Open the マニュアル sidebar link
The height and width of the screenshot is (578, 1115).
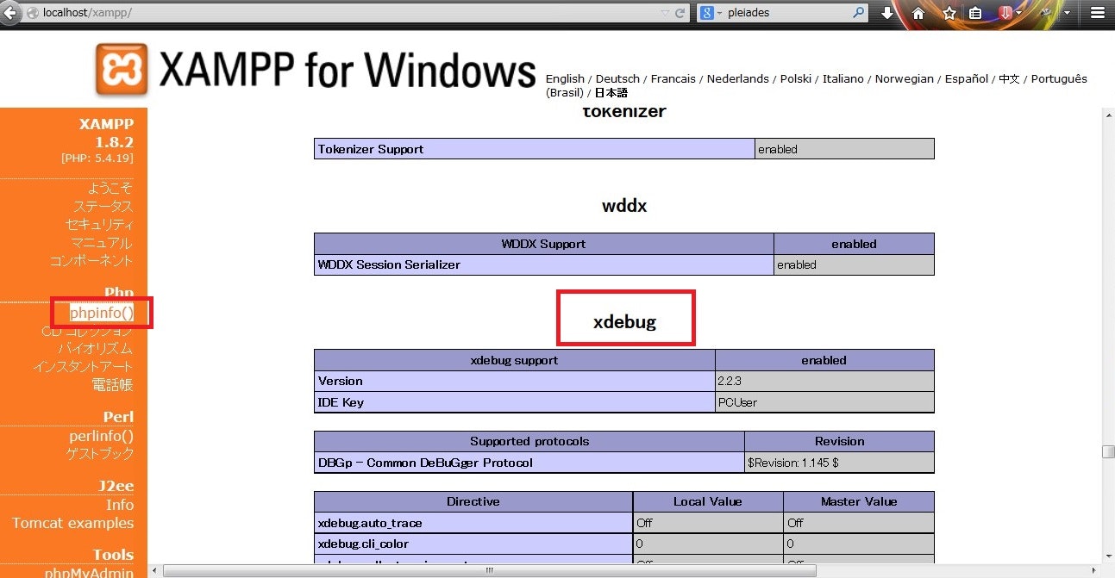(x=103, y=242)
